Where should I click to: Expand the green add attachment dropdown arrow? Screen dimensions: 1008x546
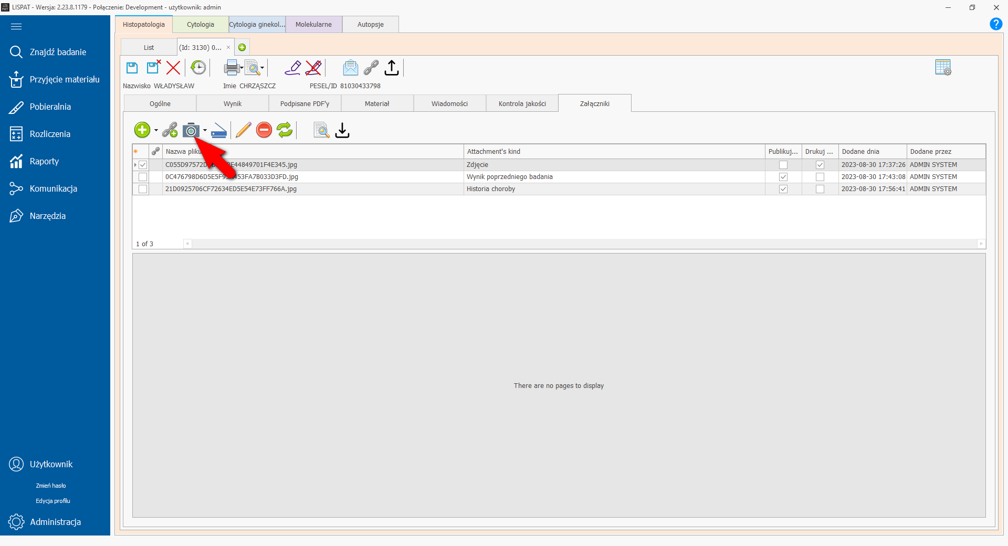pyautogui.click(x=156, y=130)
